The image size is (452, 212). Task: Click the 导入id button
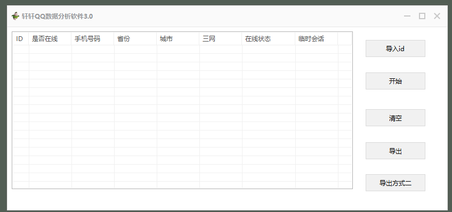tap(395, 48)
